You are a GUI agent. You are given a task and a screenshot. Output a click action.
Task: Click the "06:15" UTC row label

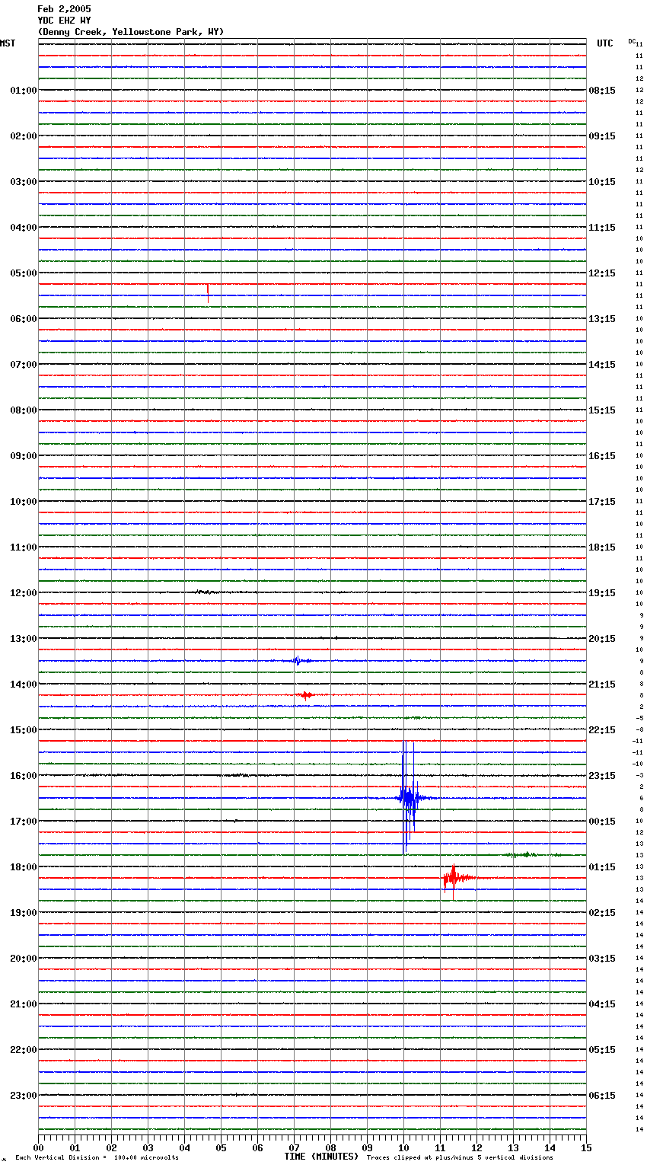click(x=602, y=1096)
